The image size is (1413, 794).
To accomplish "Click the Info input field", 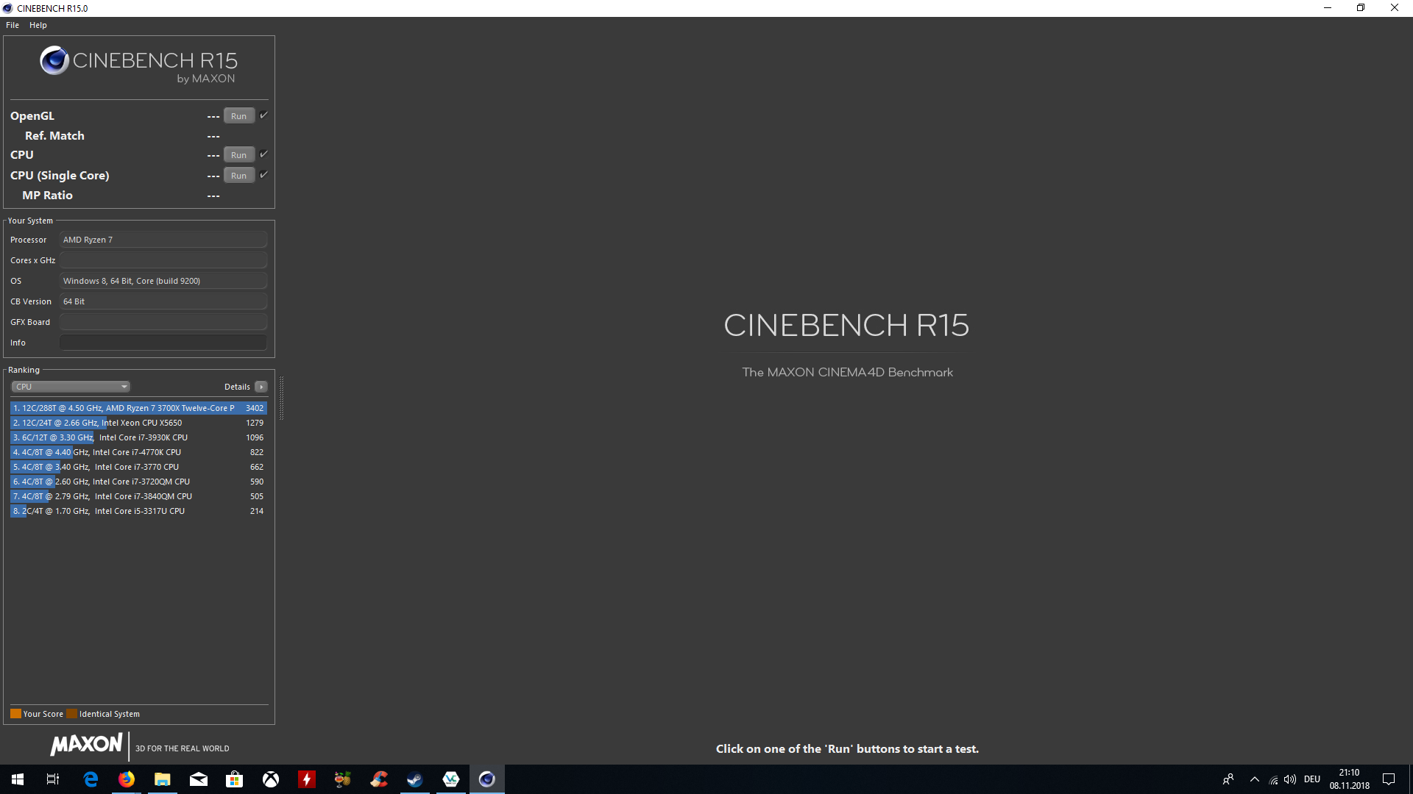I will coord(163,343).
